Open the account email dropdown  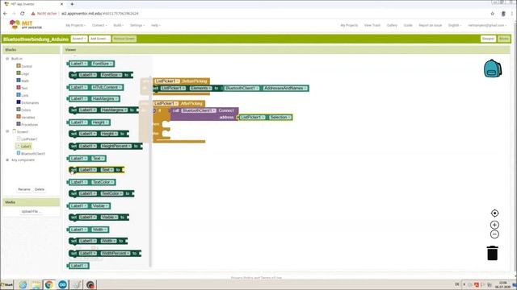(487, 25)
